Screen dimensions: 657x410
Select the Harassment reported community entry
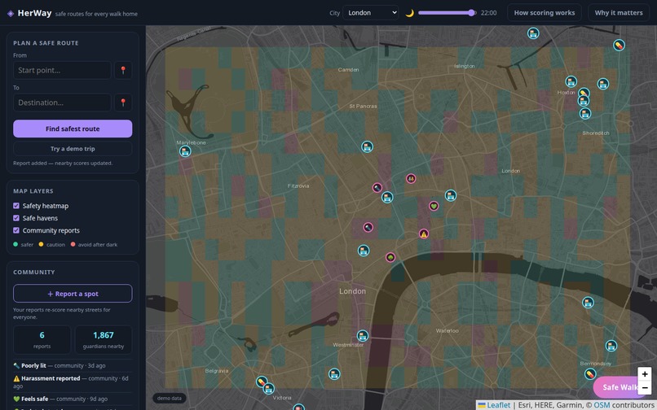tap(73, 382)
